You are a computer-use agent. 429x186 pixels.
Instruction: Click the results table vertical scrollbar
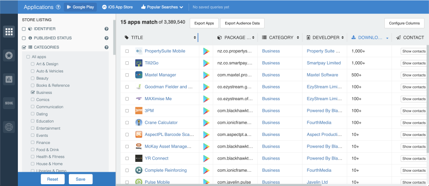click(x=428, y=99)
